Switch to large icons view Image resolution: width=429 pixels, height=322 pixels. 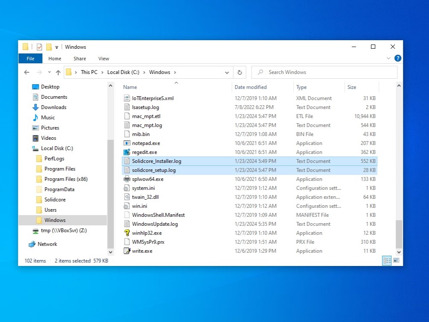click(x=396, y=260)
